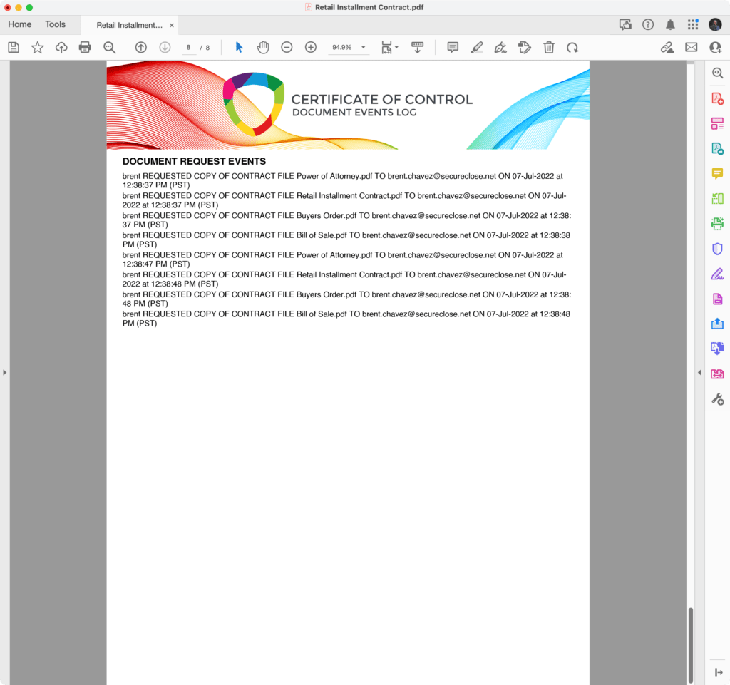Click the Zoom out minus icon
Image resolution: width=730 pixels, height=685 pixels.
pyautogui.click(x=287, y=48)
